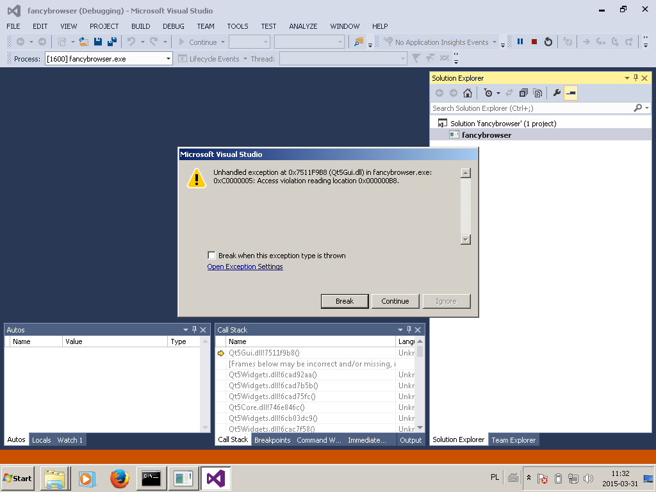Click the Break All pause icon
656x492 pixels.
point(520,42)
